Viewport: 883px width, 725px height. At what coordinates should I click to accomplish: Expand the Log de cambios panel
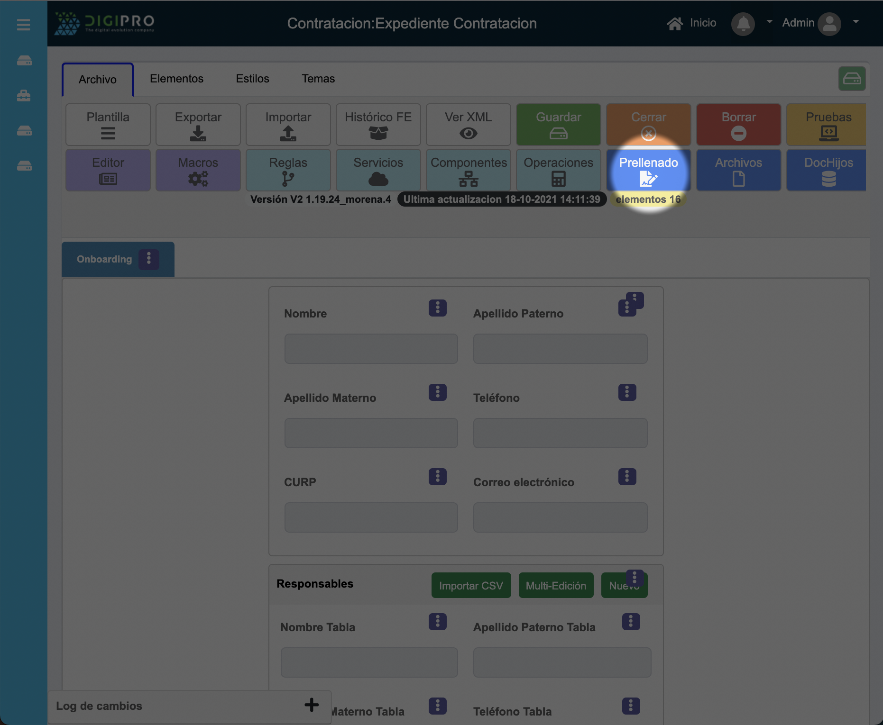tap(312, 705)
